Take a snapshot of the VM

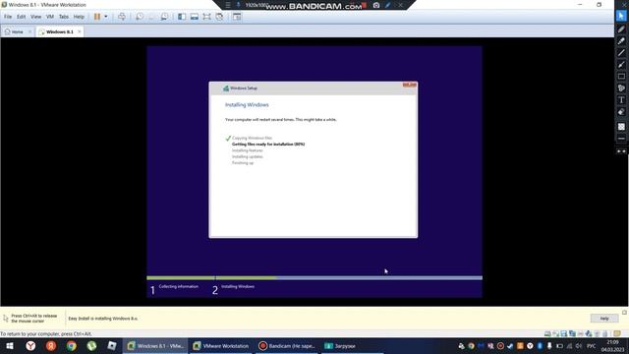coord(140,17)
